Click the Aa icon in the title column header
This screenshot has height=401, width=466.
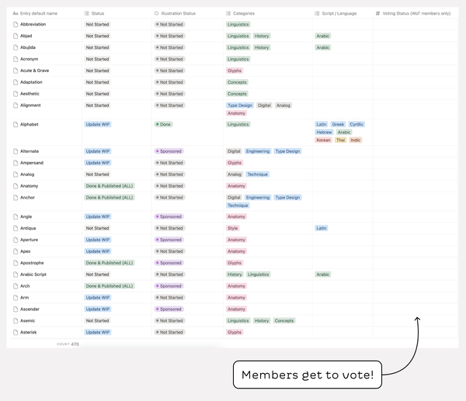click(16, 13)
